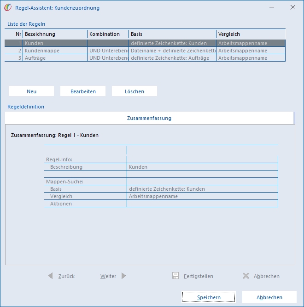Viewport: 304px width, 307px height.
Task: Save the rules with Speichern
Action: 209,297
